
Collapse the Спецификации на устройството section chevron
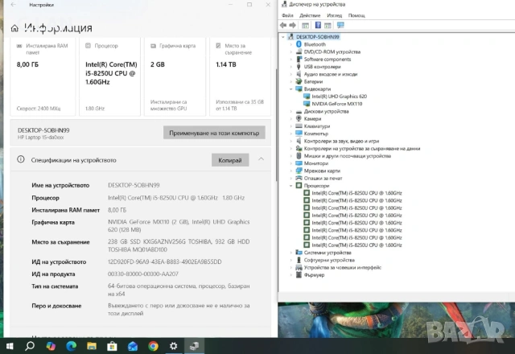click(261, 159)
